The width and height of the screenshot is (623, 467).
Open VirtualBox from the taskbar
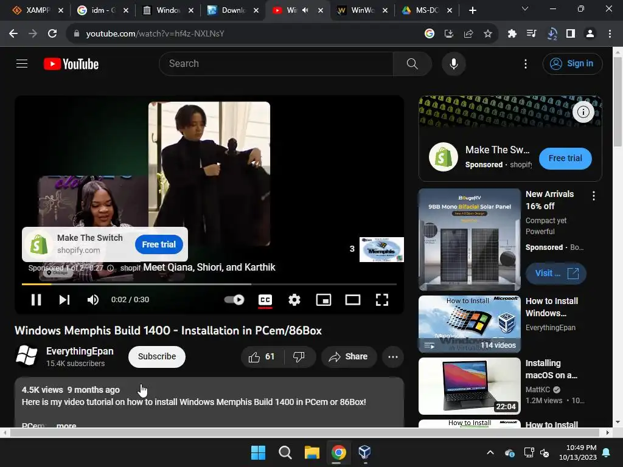pos(365,452)
